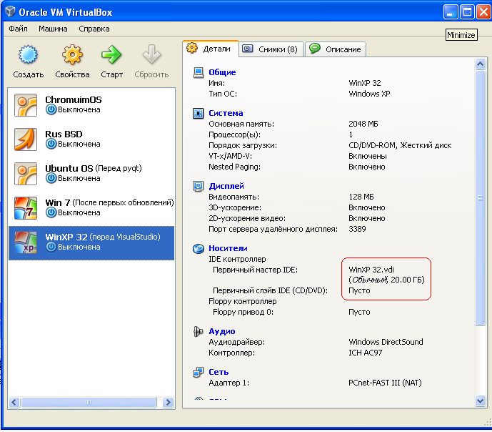The height and width of the screenshot is (432, 492).
Task: Switch to the Снимки (8) tab
Action: coord(271,49)
